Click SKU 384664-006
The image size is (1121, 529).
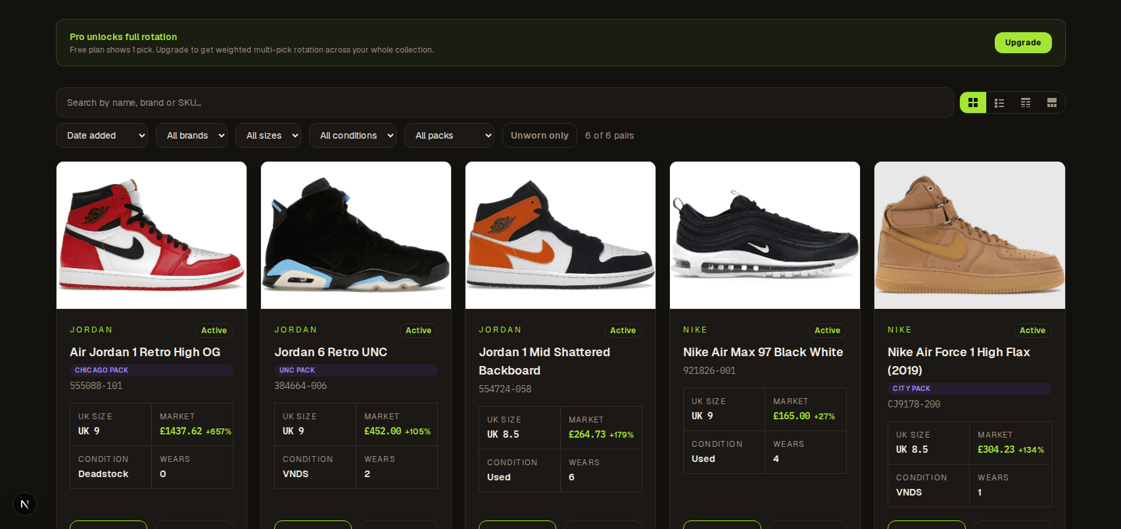(300, 386)
